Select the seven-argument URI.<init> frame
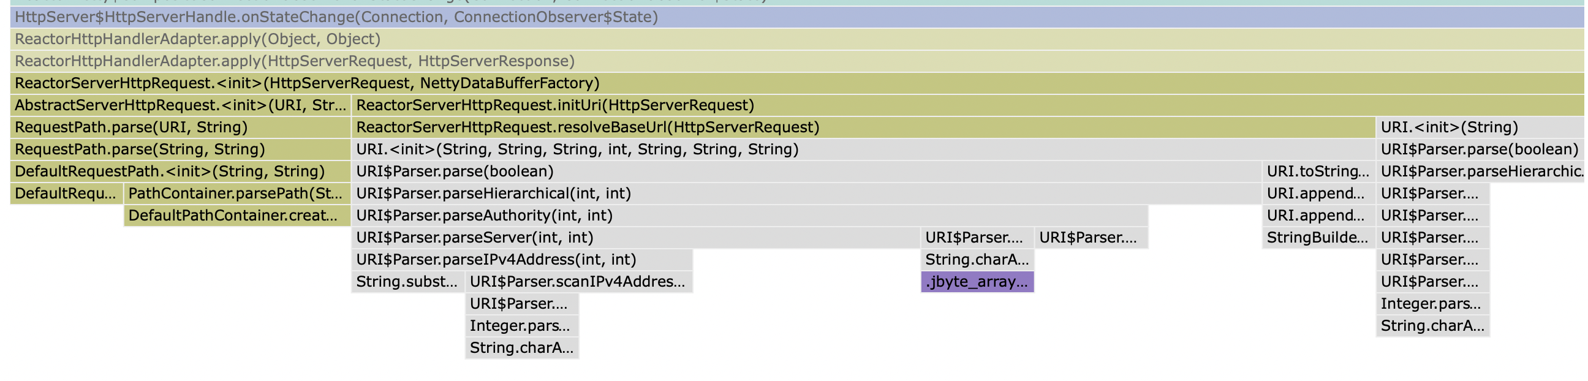This screenshot has height=381, width=1588. (864, 150)
